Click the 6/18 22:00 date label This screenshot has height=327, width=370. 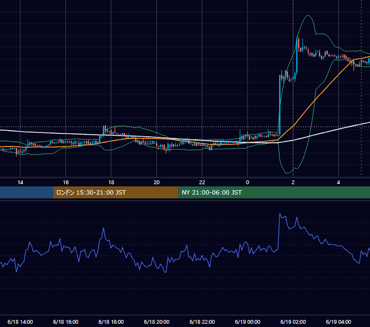tap(202, 322)
